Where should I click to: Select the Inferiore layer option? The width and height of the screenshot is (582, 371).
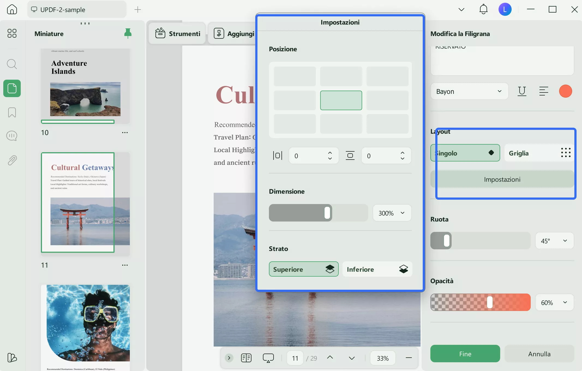click(377, 269)
